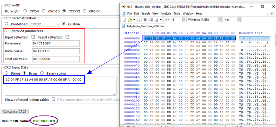Select Binary string input data type

click(x=42, y=73)
